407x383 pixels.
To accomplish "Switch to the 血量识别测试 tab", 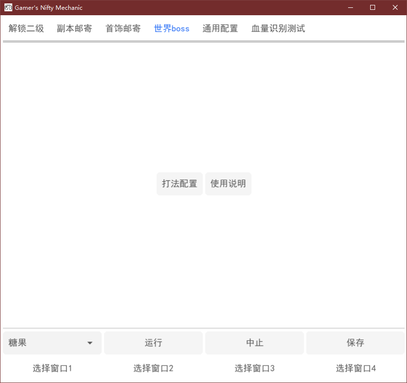I will coord(278,28).
